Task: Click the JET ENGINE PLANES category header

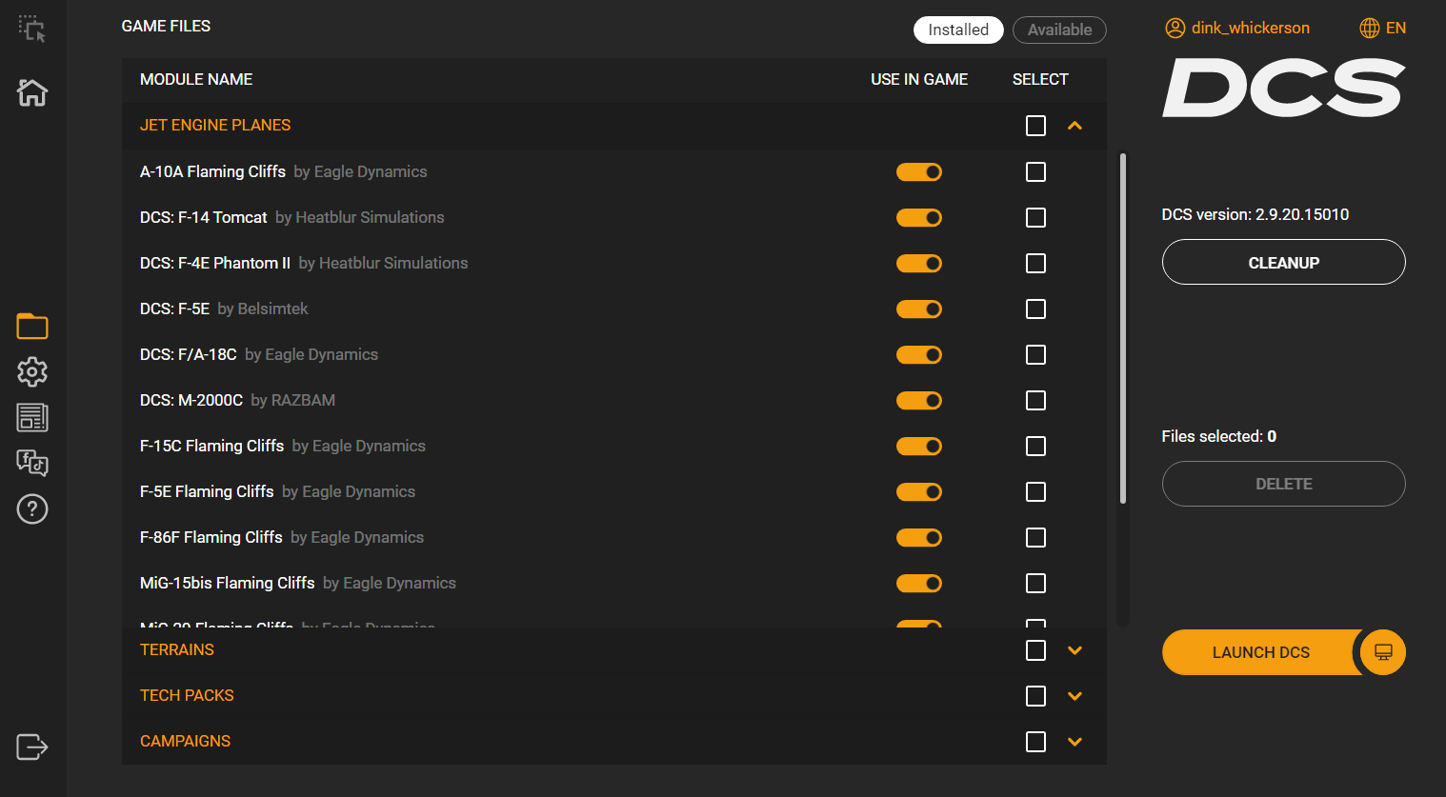Action: pyautogui.click(x=215, y=125)
